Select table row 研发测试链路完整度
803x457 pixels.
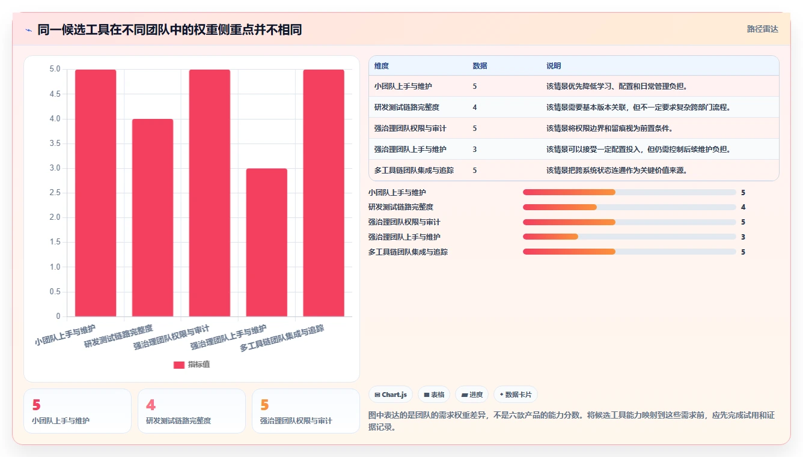pos(574,107)
